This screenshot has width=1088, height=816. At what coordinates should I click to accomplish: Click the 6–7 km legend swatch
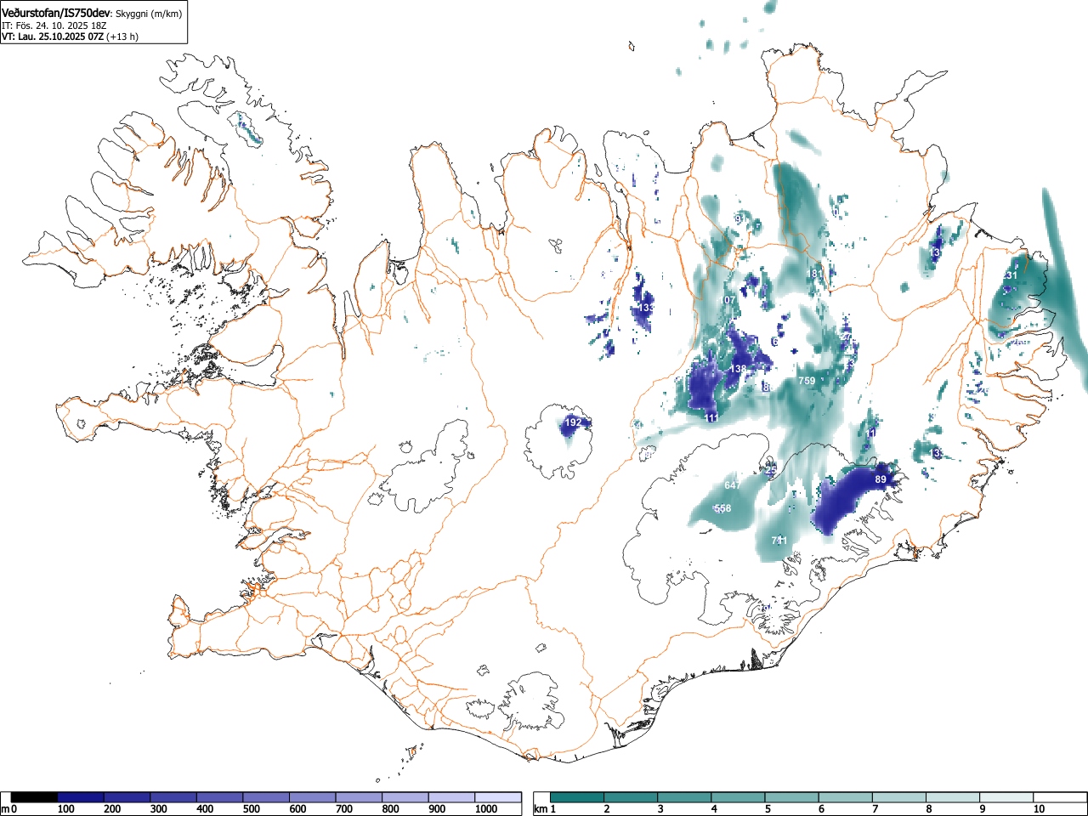(845, 797)
